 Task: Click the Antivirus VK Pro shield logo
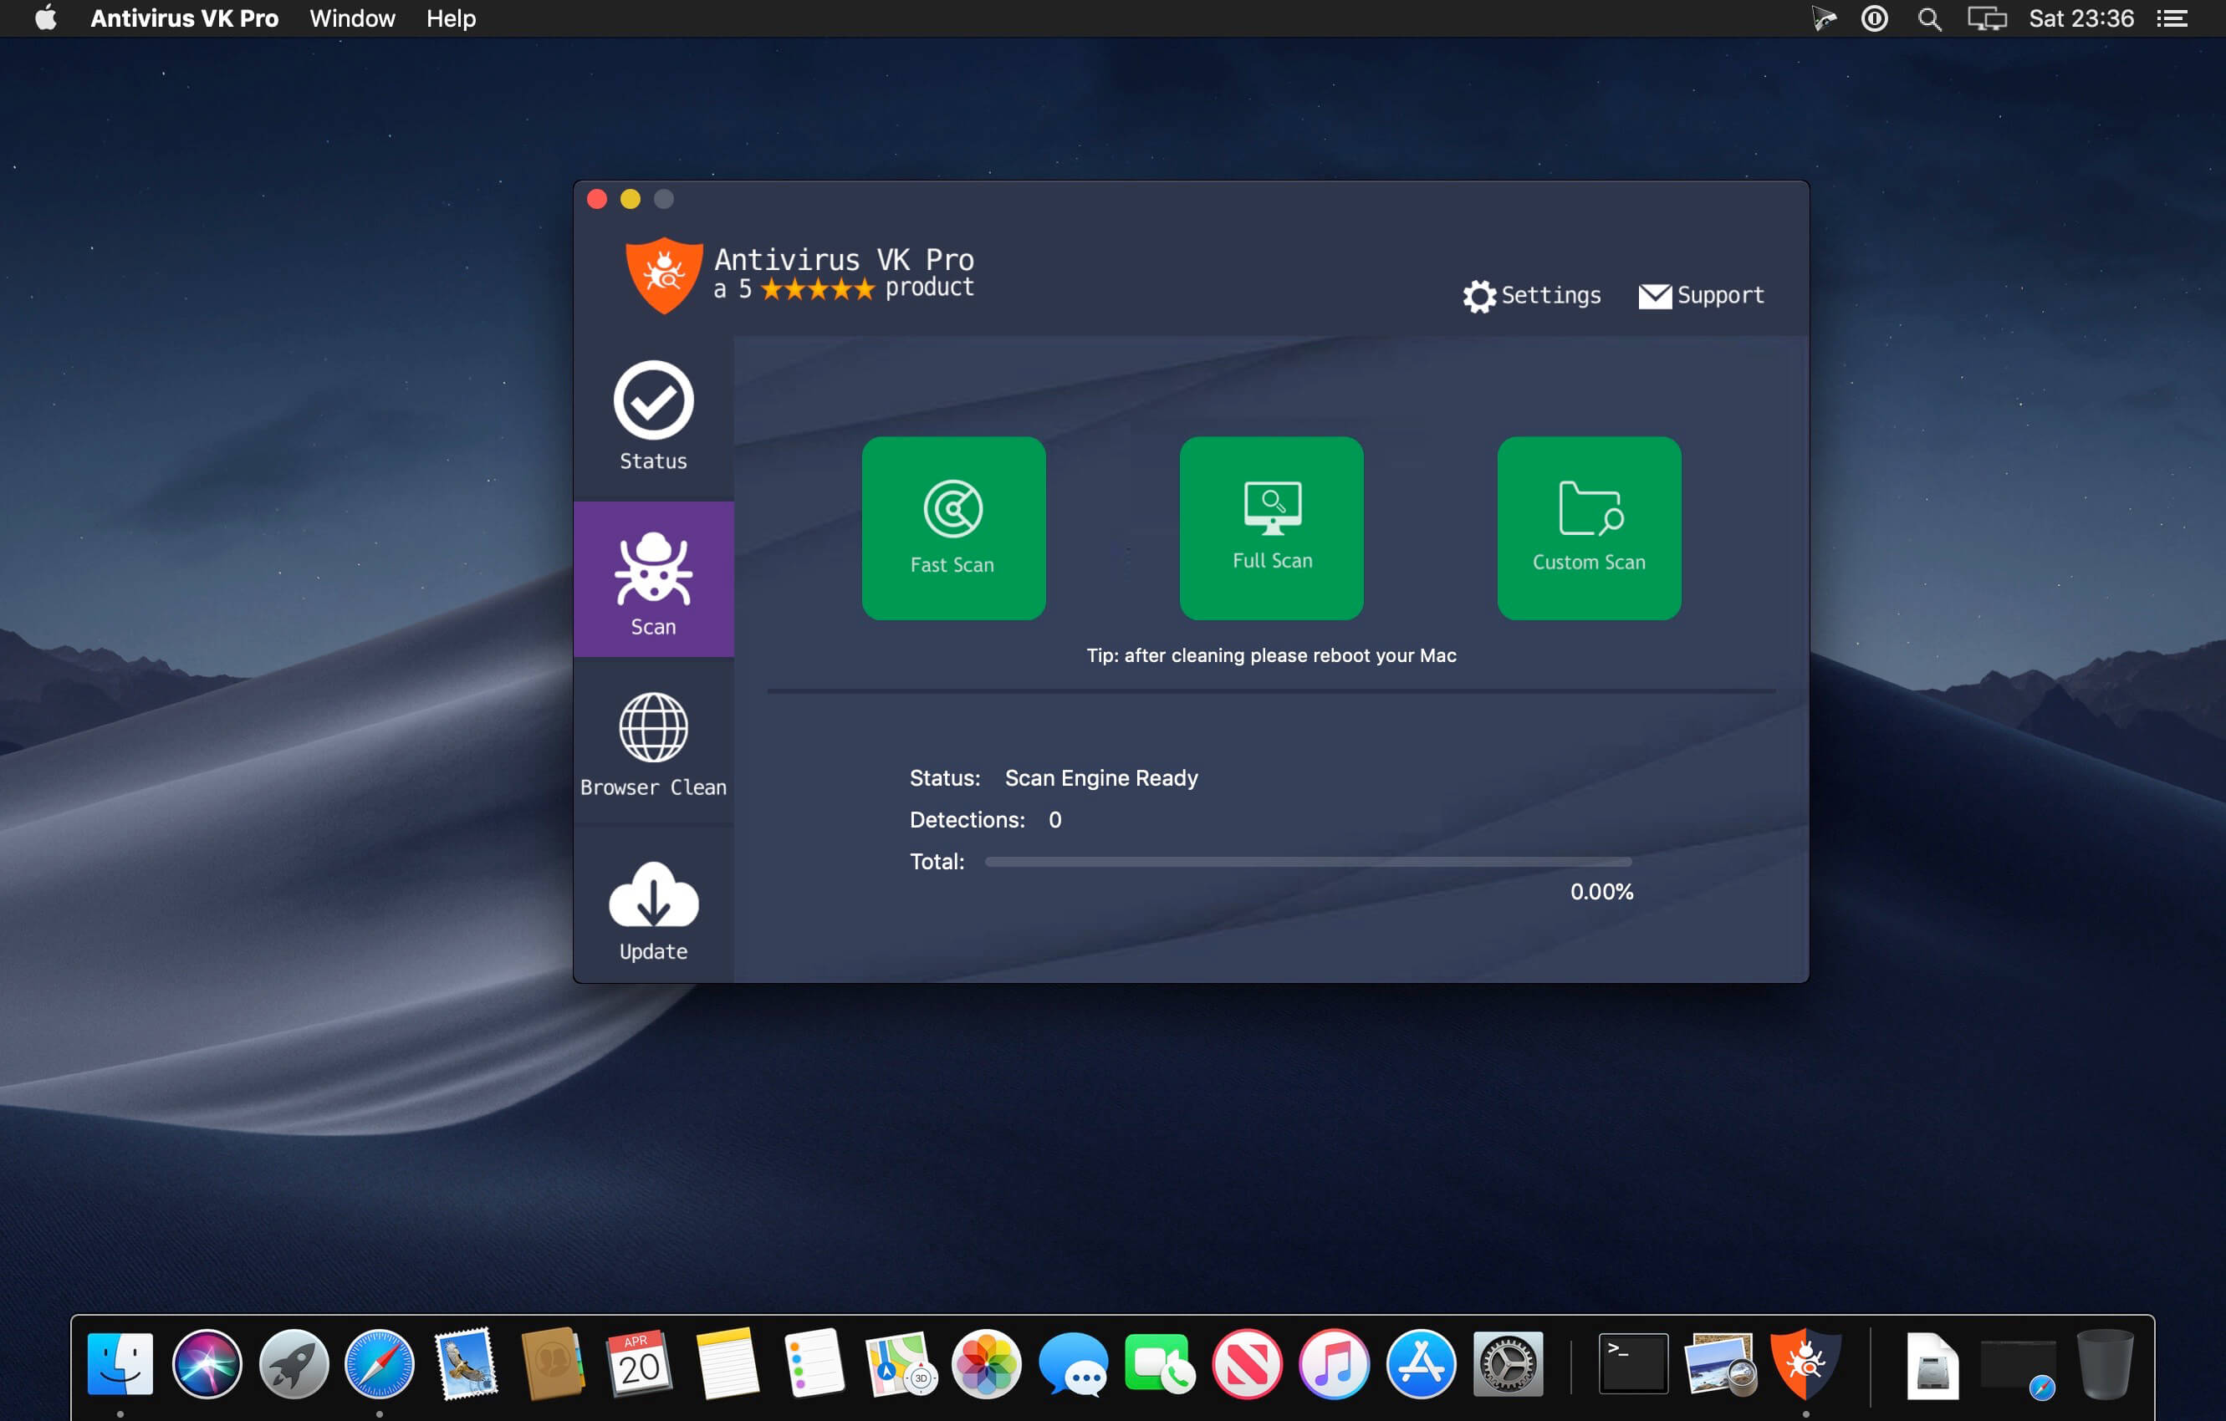coord(663,275)
